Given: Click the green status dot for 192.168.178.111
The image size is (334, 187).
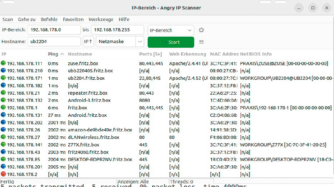Looking at the screenshot, I should tap(3, 63).
